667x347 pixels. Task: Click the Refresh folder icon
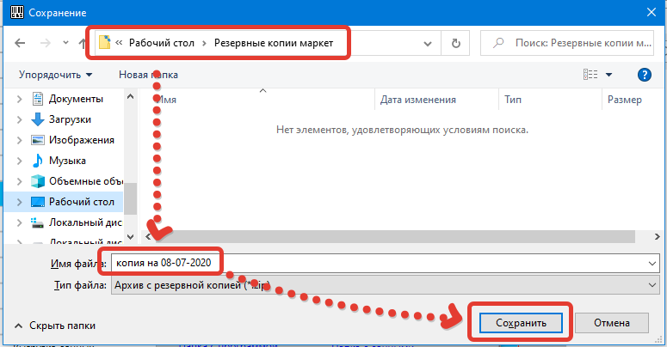(x=455, y=41)
